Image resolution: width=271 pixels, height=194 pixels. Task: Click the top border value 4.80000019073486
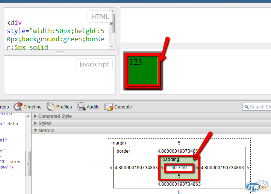(x=177, y=151)
